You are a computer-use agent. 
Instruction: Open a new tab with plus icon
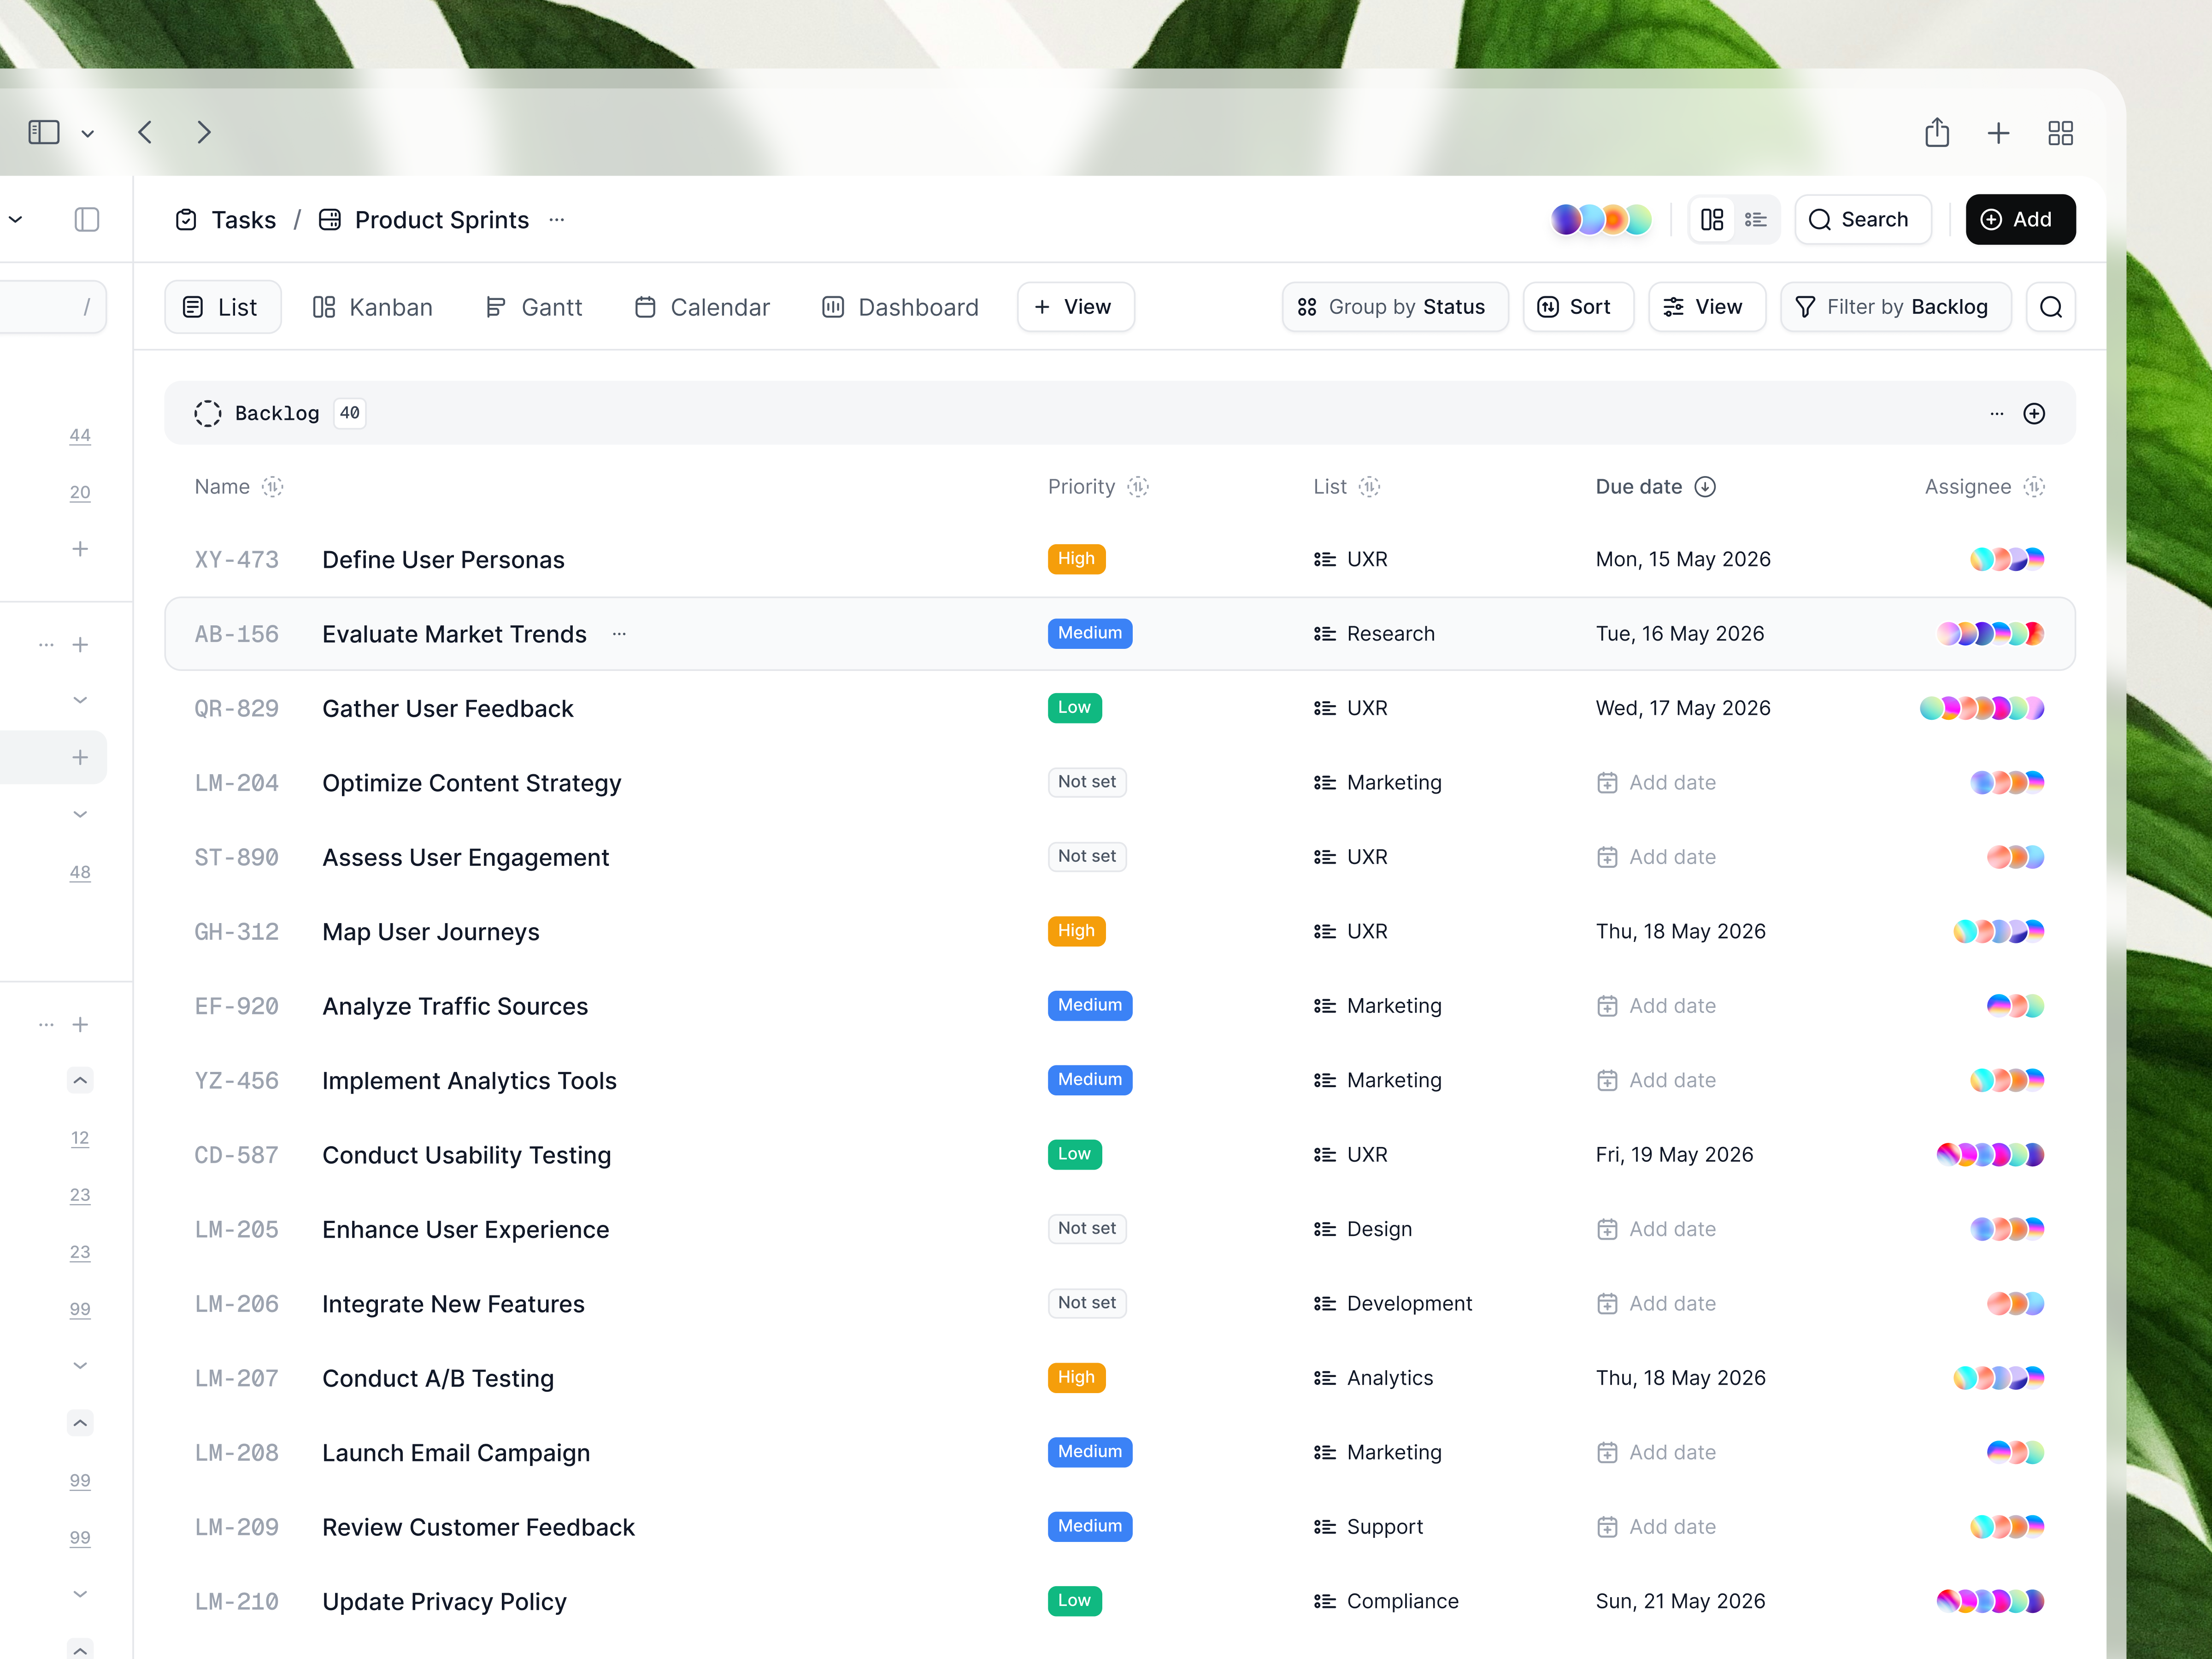(x=1998, y=133)
